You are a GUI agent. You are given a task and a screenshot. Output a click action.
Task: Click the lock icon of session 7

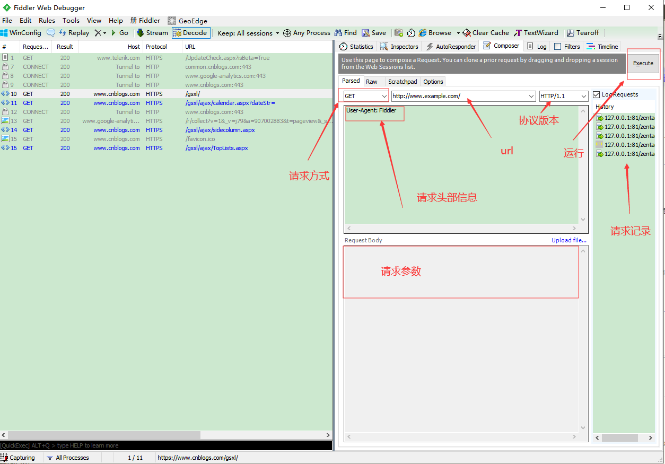pos(5,67)
